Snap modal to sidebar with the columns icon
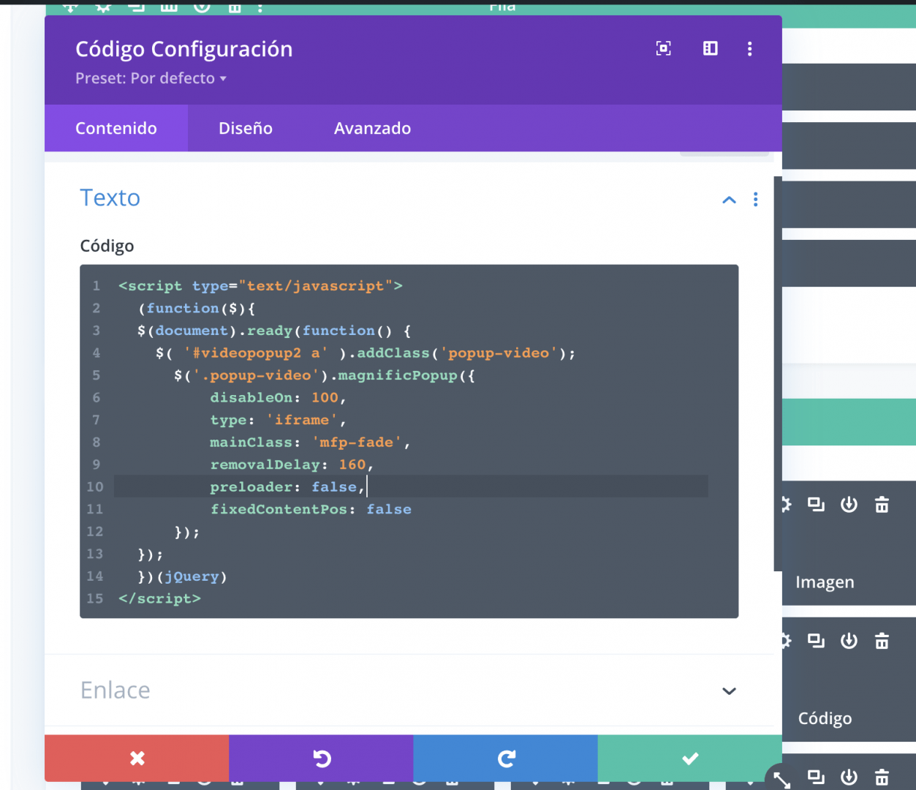The width and height of the screenshot is (916, 790). pyautogui.click(x=710, y=48)
